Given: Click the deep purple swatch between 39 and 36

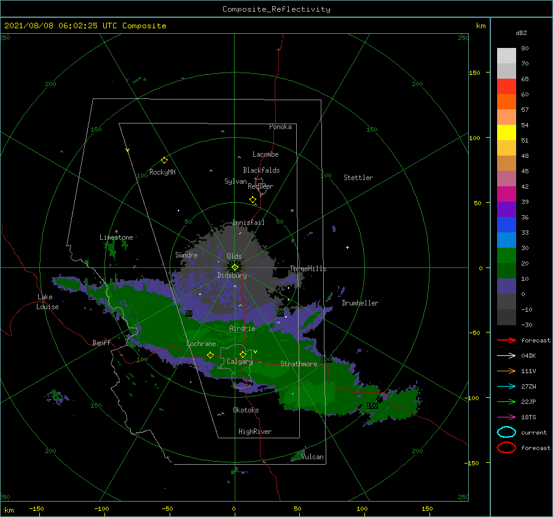Looking at the screenshot, I should click(x=506, y=209).
